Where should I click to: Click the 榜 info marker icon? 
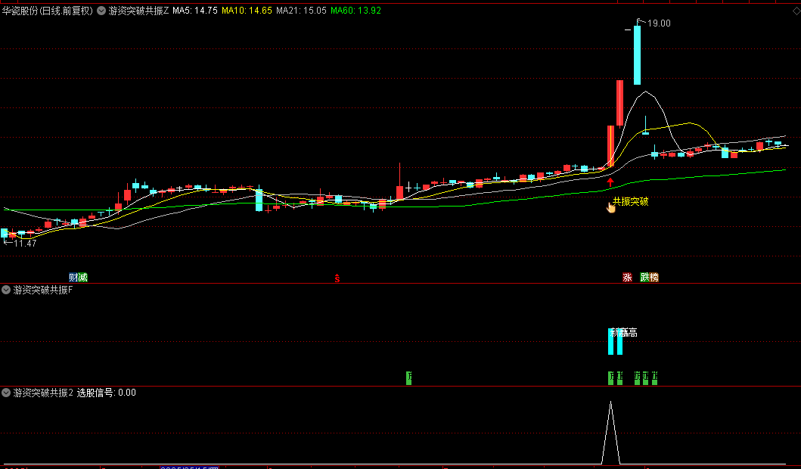(x=654, y=278)
